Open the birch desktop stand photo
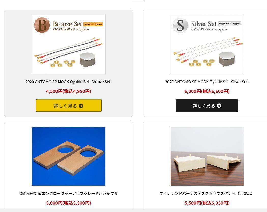The height and width of the screenshot is (212, 267). point(207,156)
